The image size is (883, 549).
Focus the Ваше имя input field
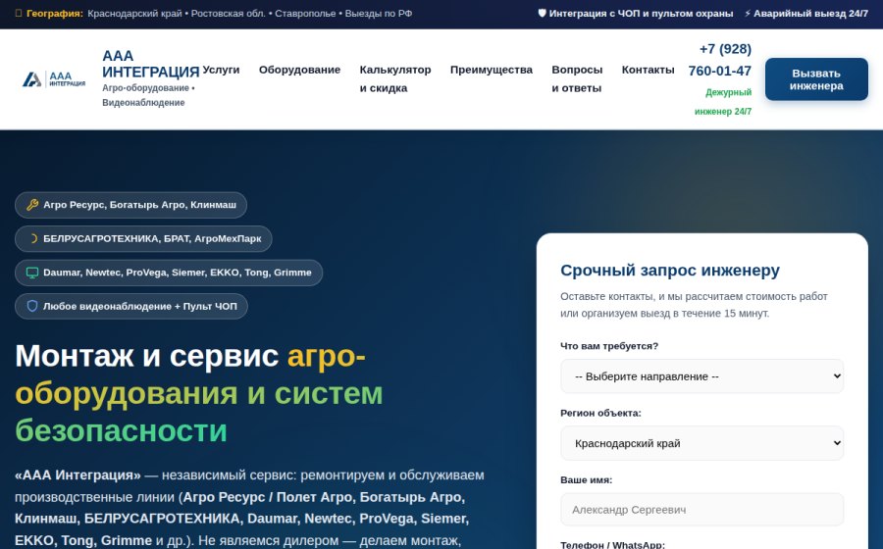click(701, 510)
